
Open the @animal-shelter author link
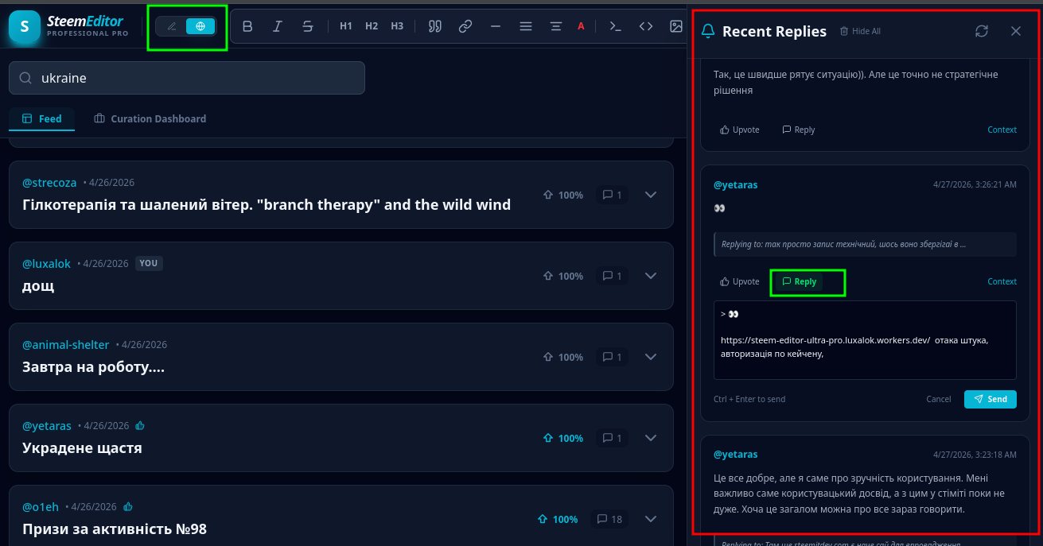coord(65,344)
